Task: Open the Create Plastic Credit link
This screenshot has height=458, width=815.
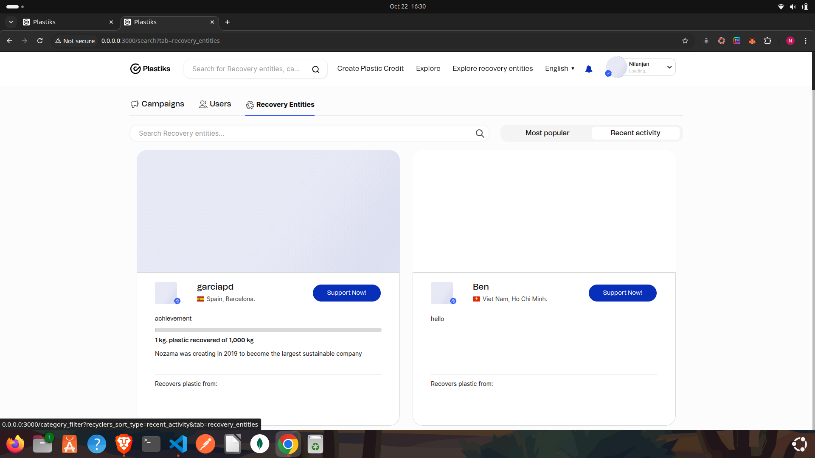Action: point(370,69)
